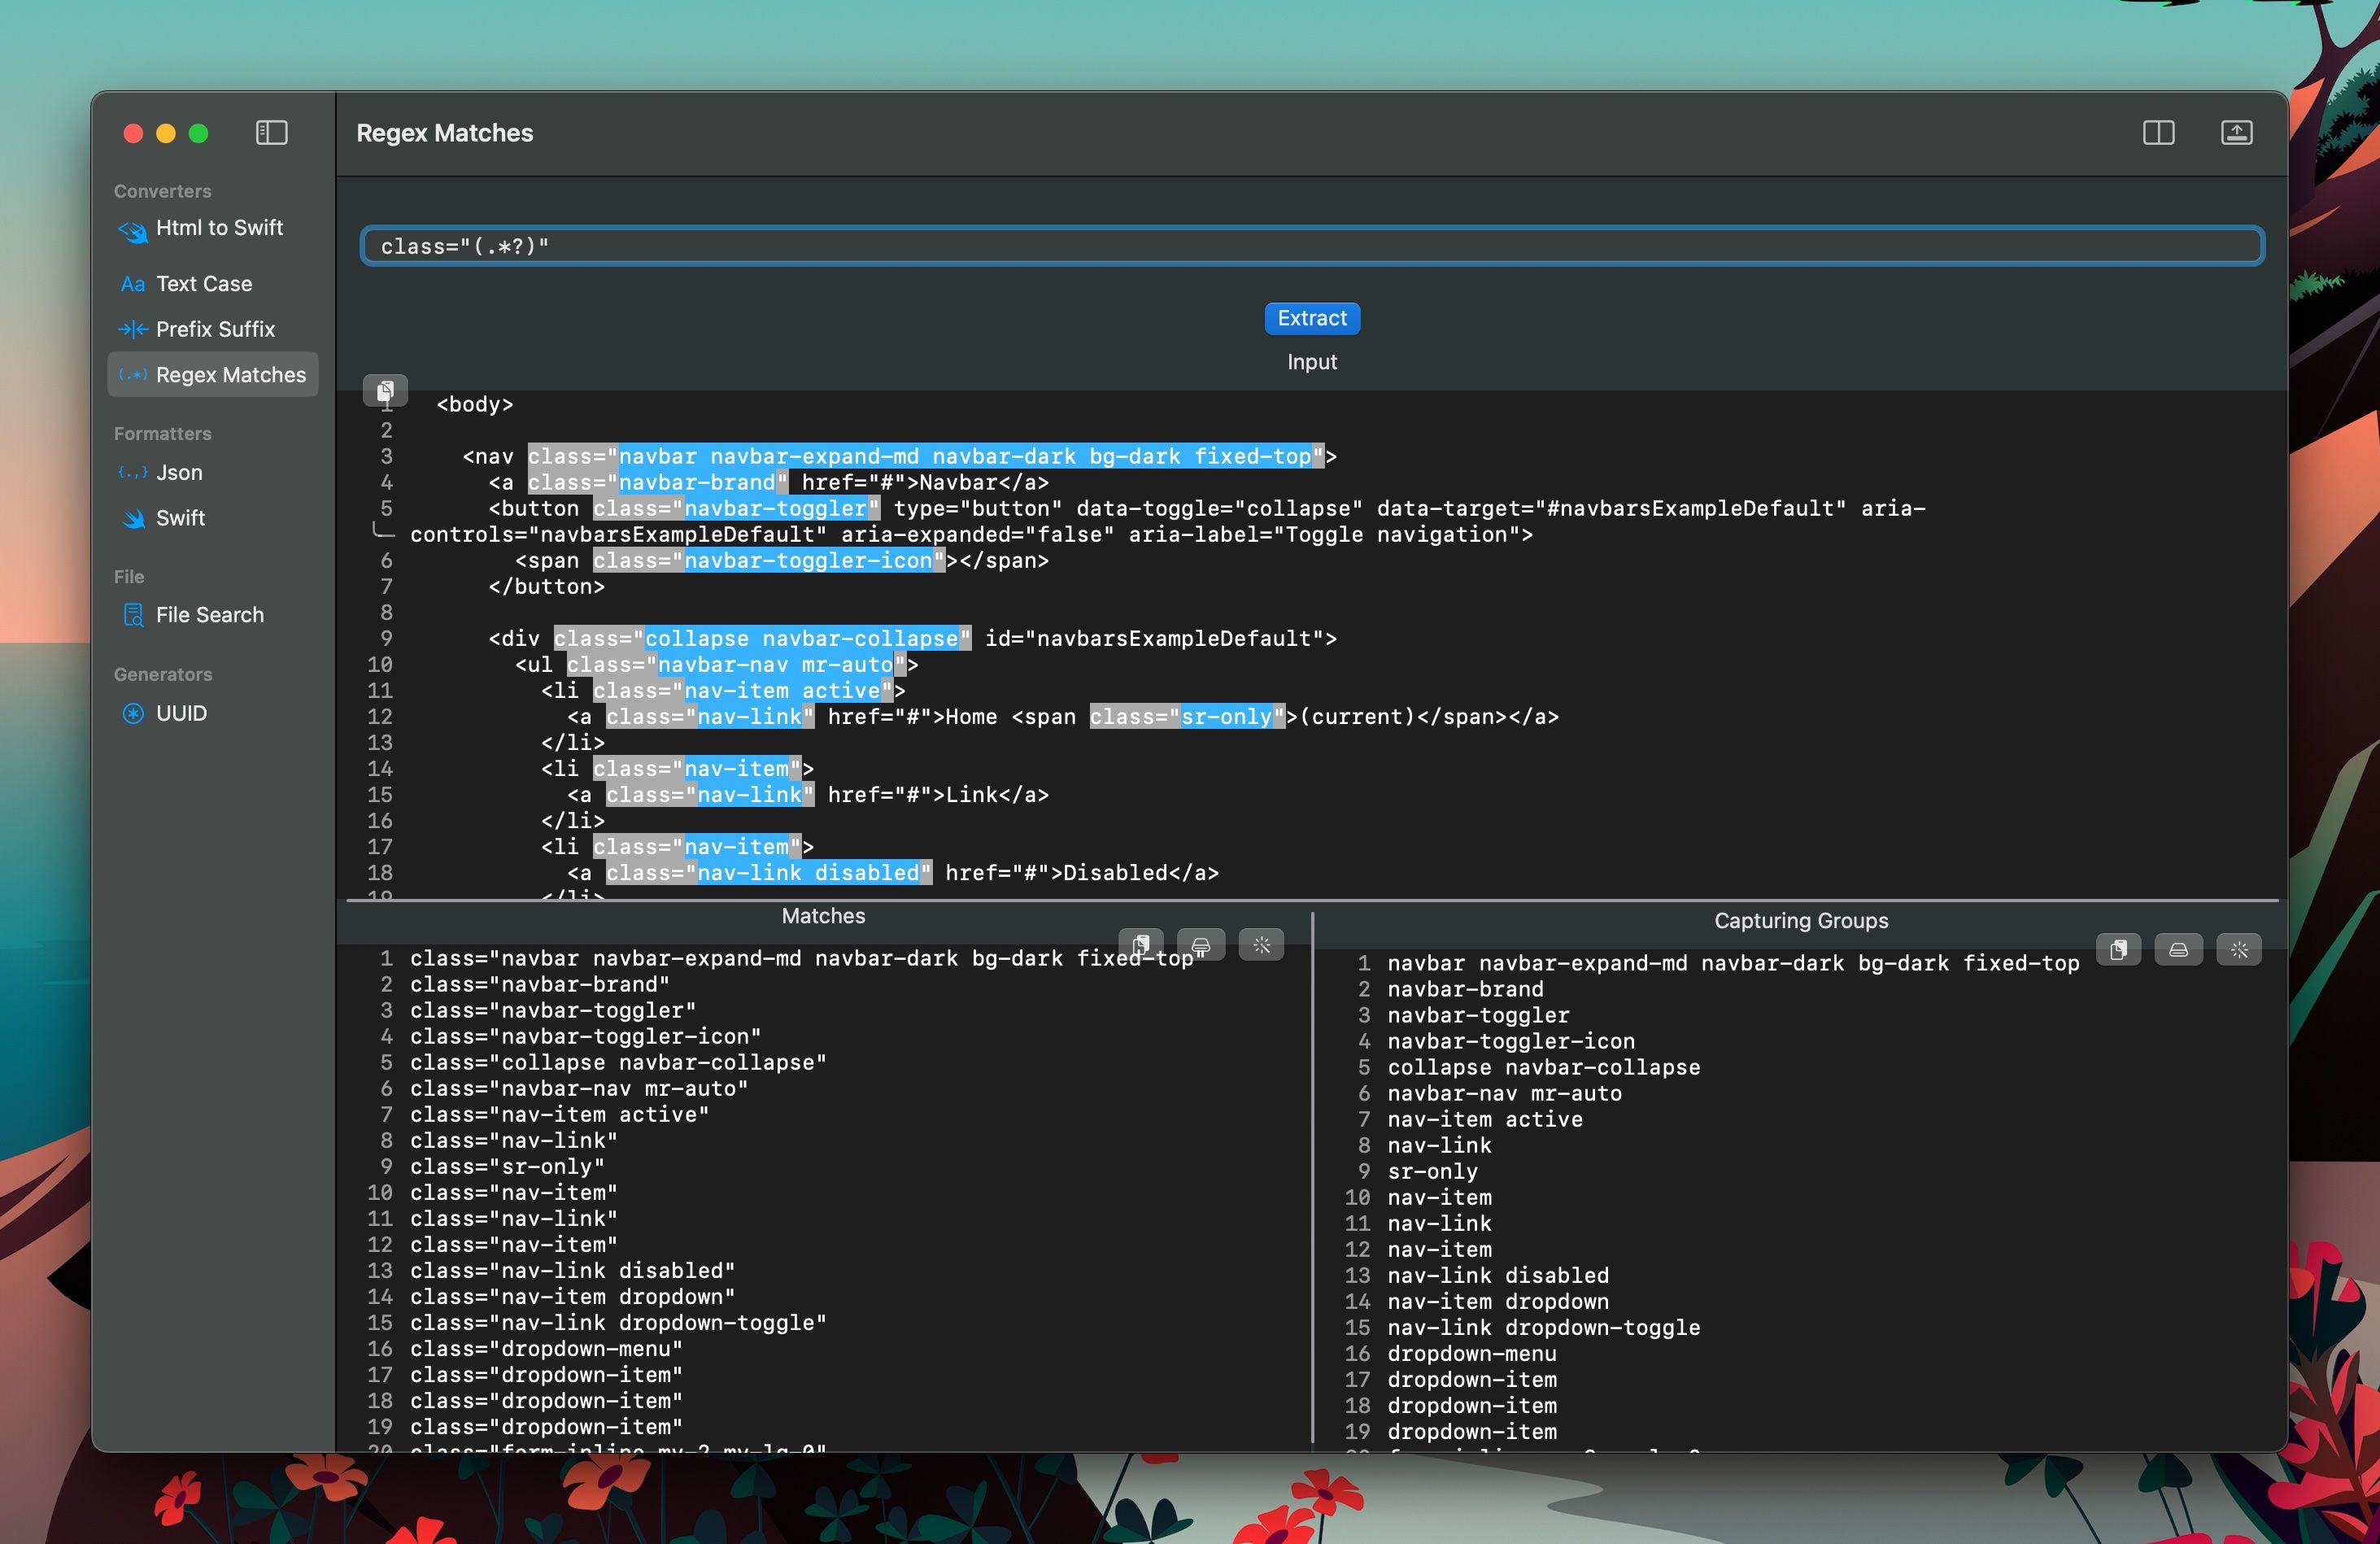
Task: Focus the regex pattern field containing class="(.*?)"
Action: (1312, 246)
